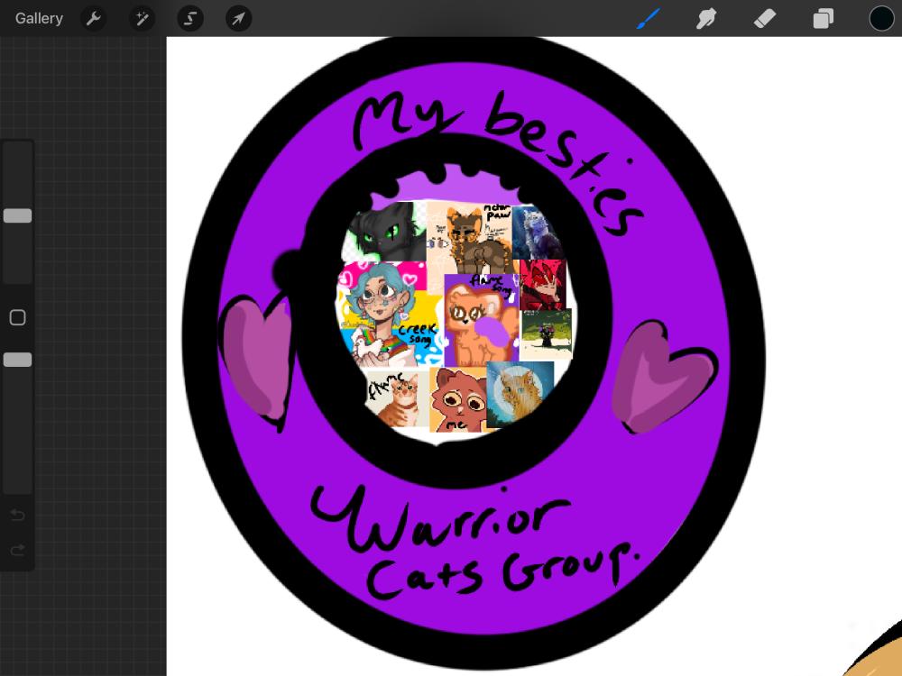Open the active color picker
This screenshot has height=676, width=902.
click(881, 18)
